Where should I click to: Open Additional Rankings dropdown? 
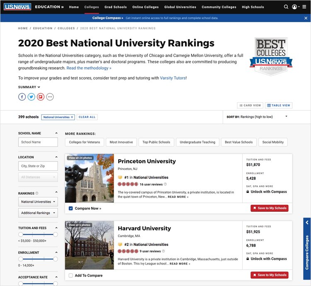tap(38, 213)
